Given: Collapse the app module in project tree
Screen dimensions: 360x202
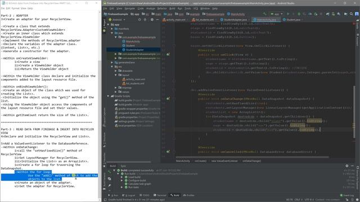Looking at the screenshot, I should 108,25.
